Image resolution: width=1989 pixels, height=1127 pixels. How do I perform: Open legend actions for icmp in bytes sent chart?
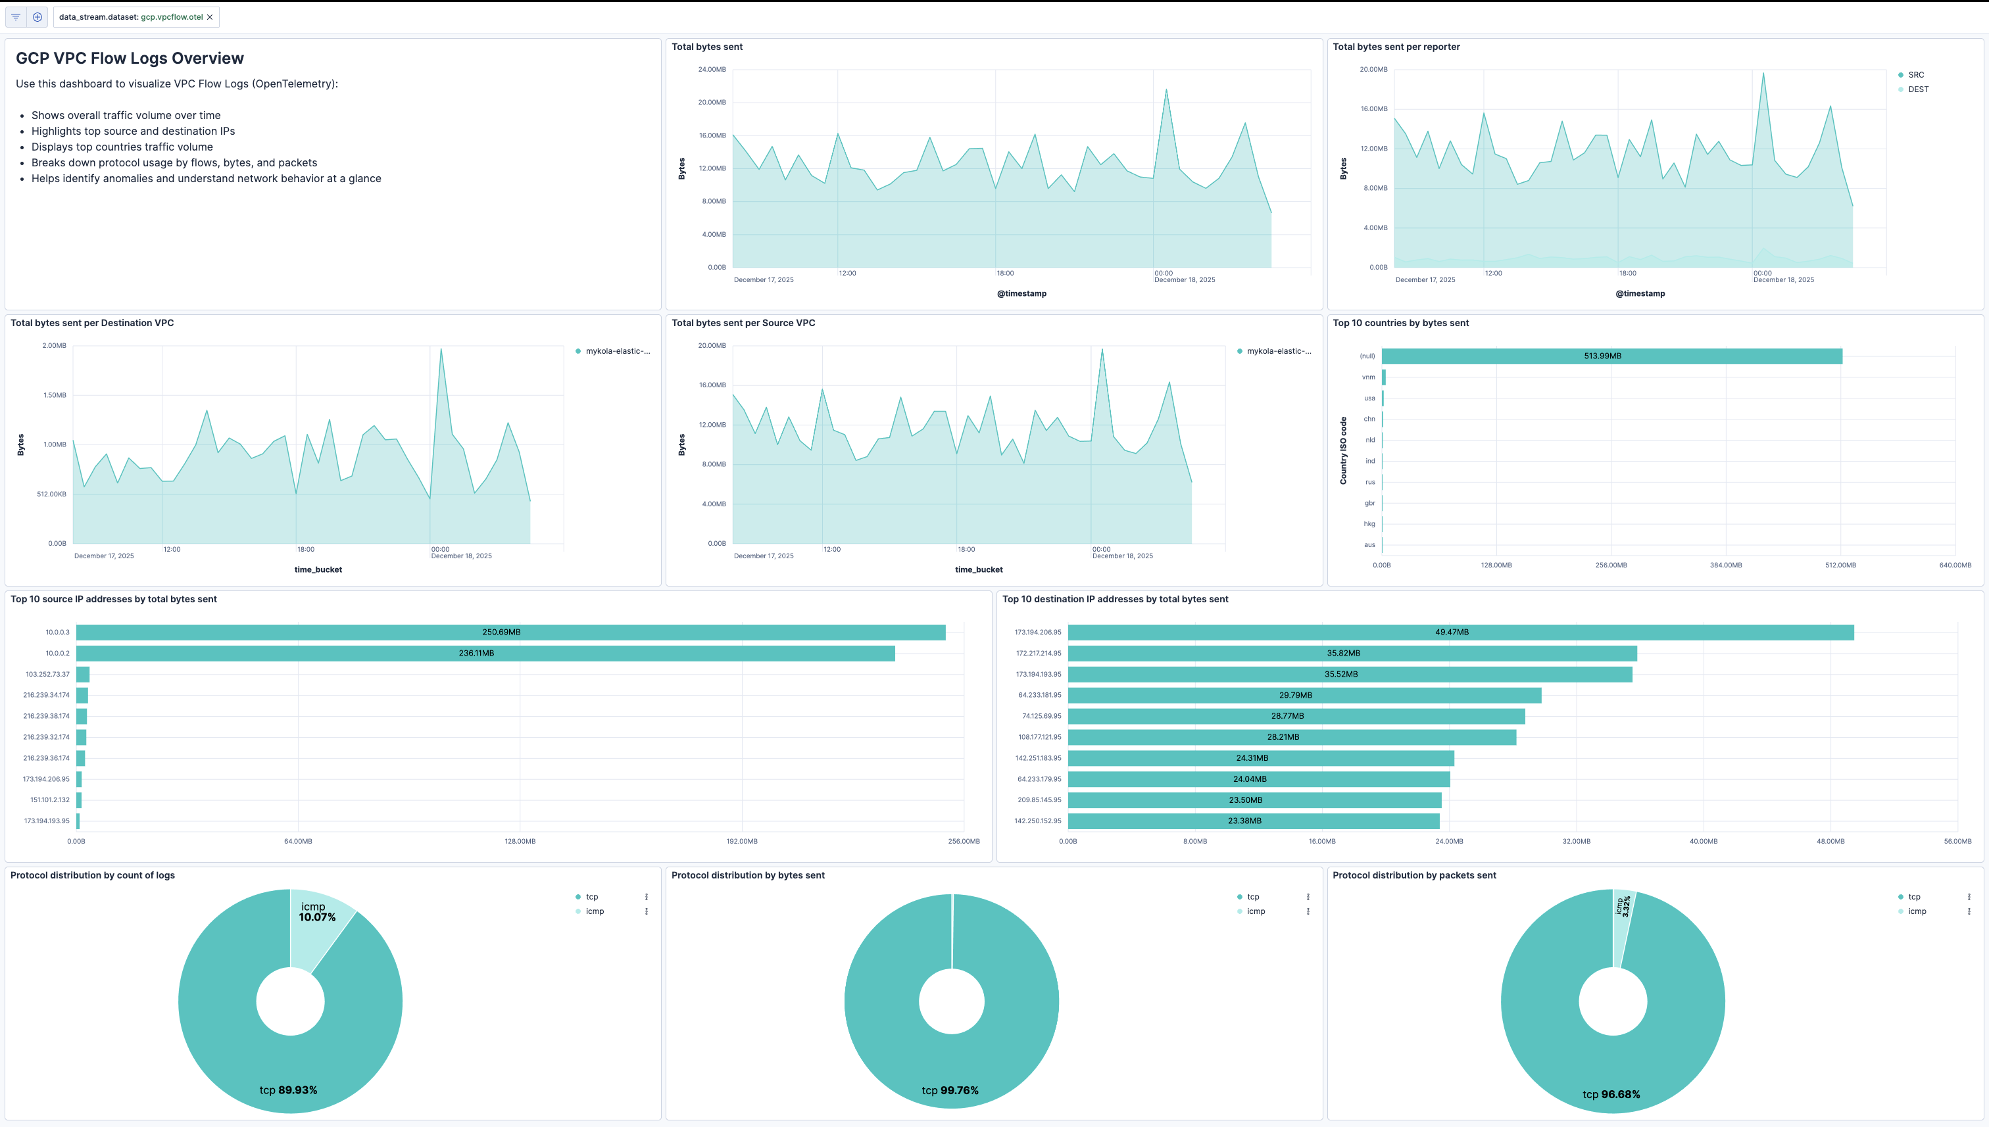(x=1309, y=911)
